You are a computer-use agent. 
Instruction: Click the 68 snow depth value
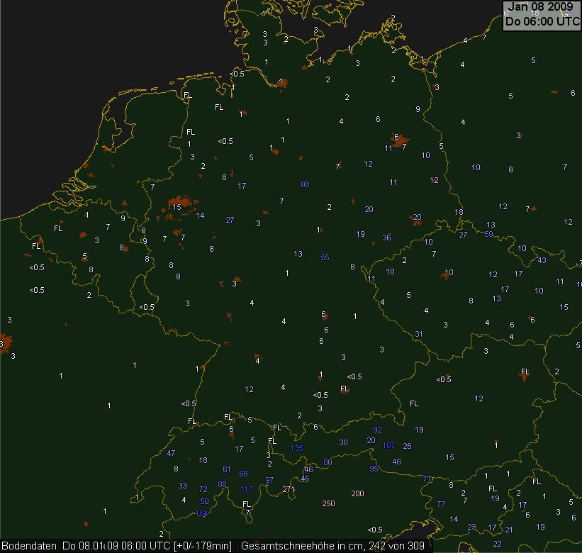243,474
